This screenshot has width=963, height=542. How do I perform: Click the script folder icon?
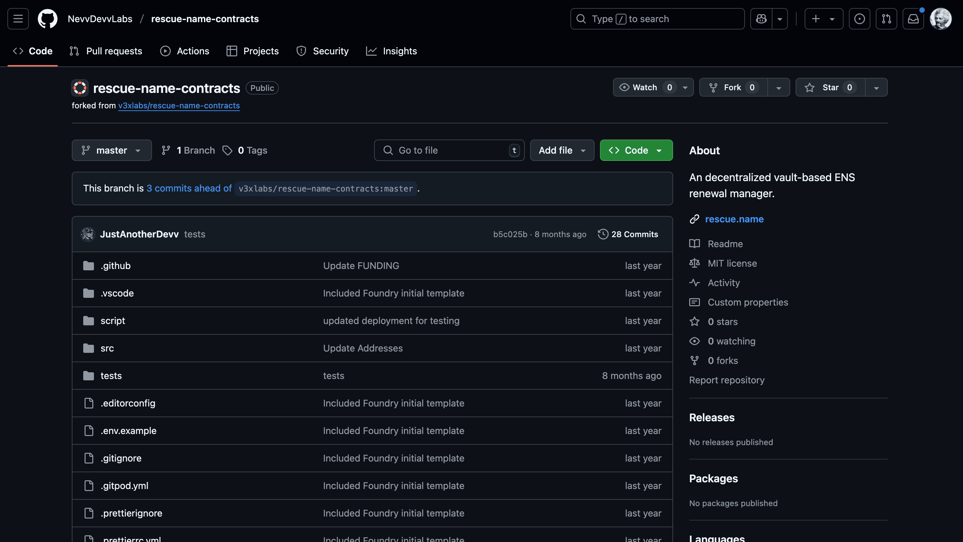point(89,321)
